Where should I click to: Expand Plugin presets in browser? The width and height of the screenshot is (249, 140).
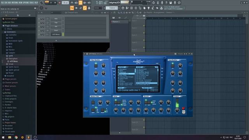11,79
